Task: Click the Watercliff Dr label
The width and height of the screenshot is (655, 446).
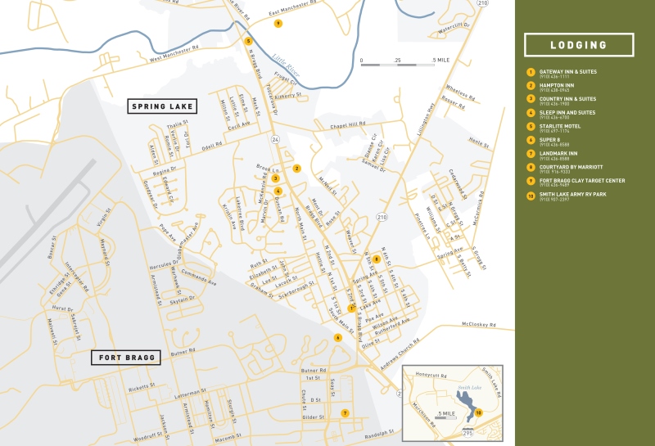Action: click(454, 29)
